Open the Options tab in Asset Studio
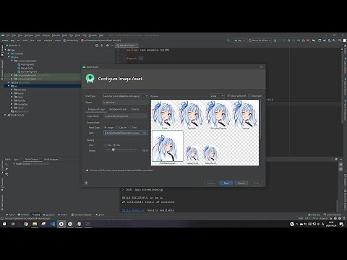347x260 pixels. click(135, 109)
